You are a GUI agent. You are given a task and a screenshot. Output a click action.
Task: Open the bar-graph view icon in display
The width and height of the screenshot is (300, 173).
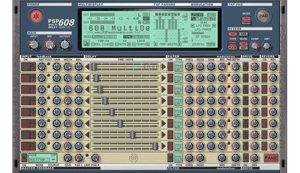pos(87,43)
